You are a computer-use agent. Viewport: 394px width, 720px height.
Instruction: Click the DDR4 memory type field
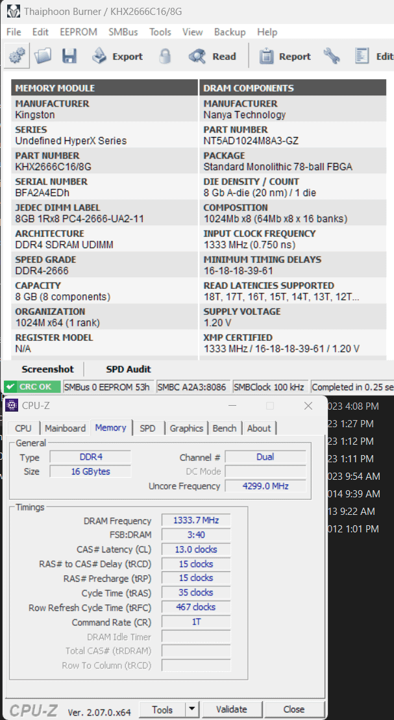90,457
